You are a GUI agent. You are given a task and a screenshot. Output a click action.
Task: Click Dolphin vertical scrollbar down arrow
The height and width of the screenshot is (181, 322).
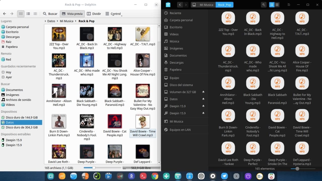(x=159, y=162)
